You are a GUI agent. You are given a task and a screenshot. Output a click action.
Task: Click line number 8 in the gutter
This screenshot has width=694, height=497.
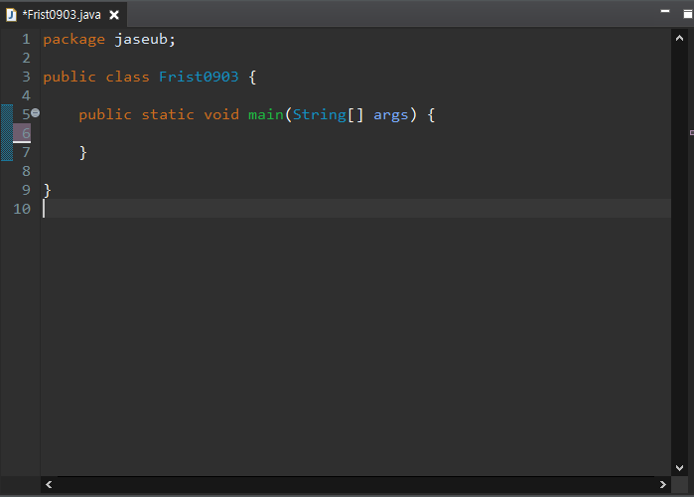26,171
